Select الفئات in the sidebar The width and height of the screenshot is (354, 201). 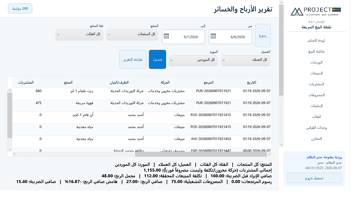(316, 117)
